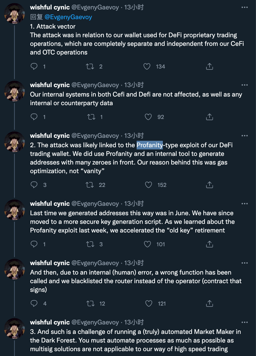Reply to the Attack vector tweet
The width and height of the screenshot is (256, 356).
(x=34, y=66)
